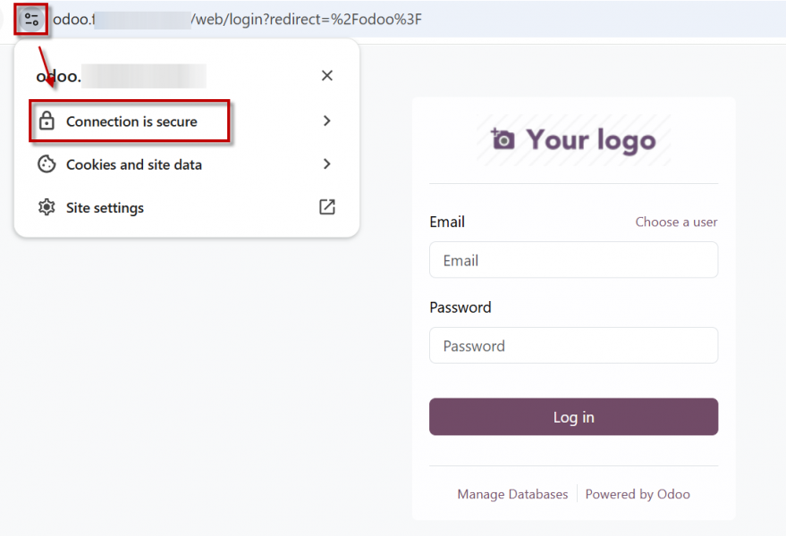The height and width of the screenshot is (536, 786).
Task: Open the Manage Databases link
Action: pyautogui.click(x=512, y=494)
